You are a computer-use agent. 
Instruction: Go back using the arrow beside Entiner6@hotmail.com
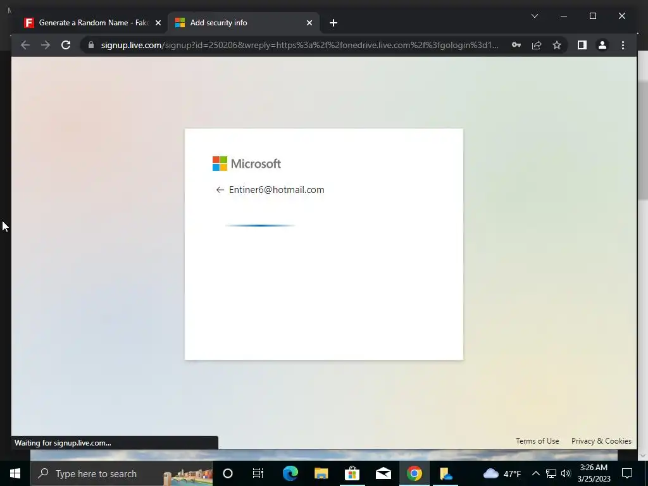[220, 190]
